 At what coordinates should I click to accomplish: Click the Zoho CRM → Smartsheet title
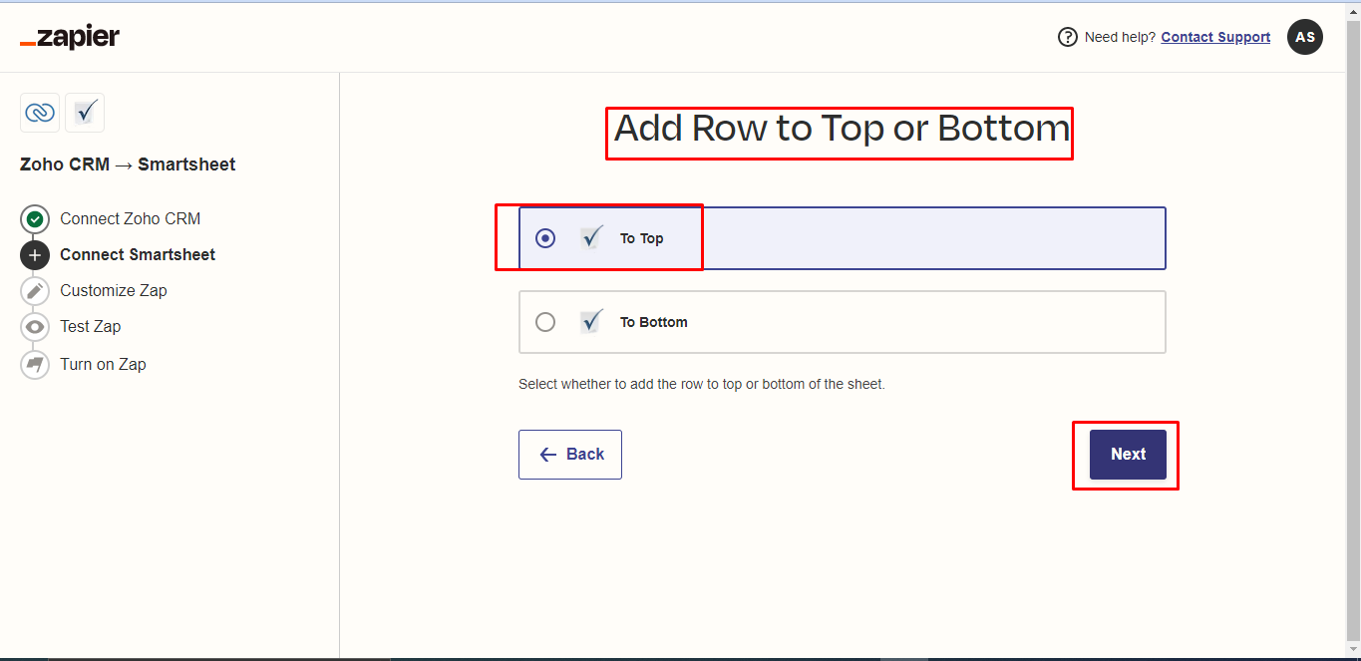click(x=128, y=165)
